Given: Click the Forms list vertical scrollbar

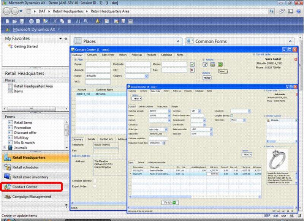Looking at the screenshot, I should (66, 135).
